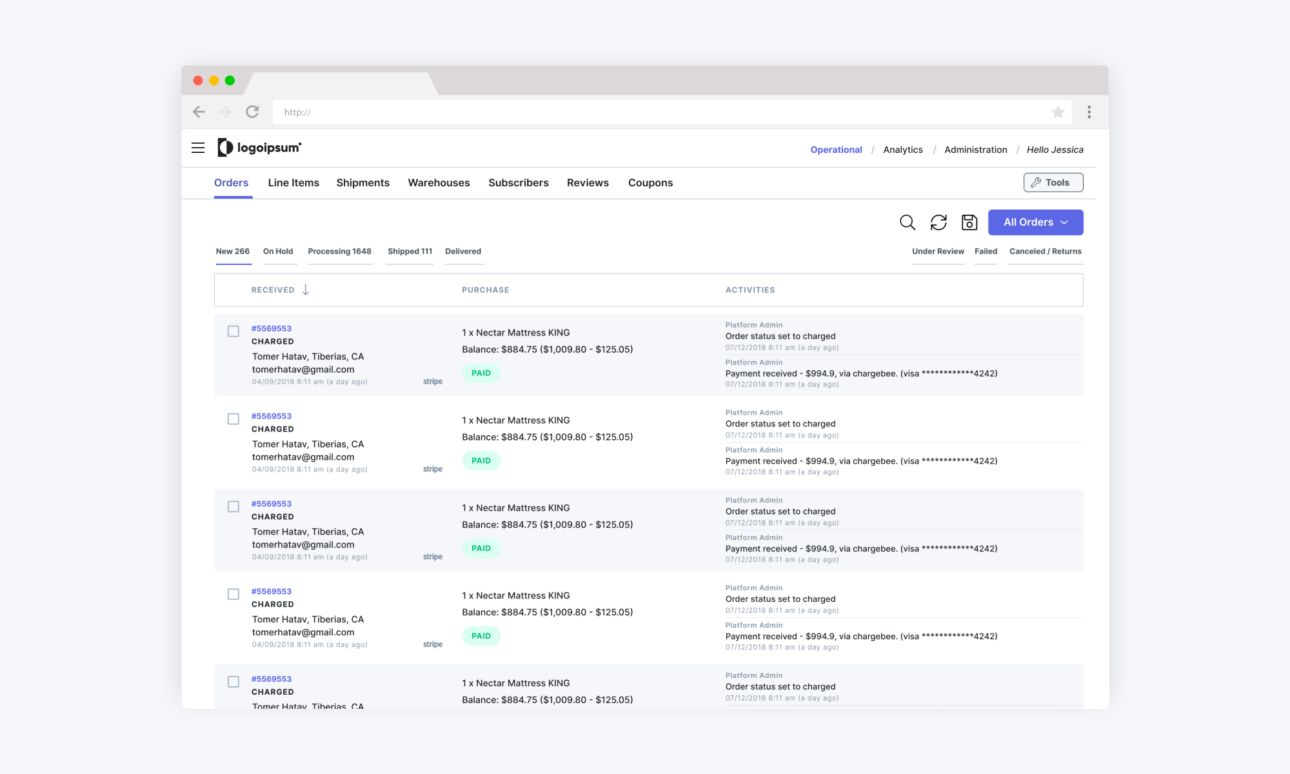Click the save/bookmark icon
The image size is (1290, 774).
click(969, 222)
